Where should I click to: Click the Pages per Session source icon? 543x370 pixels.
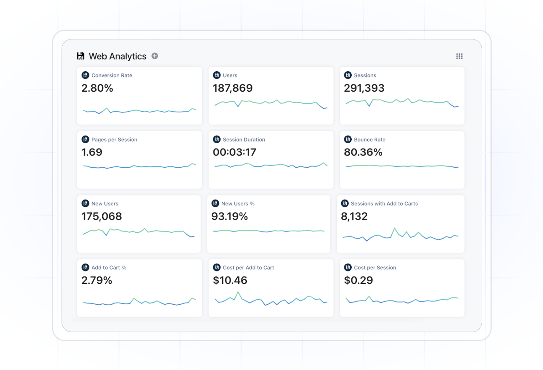point(85,139)
